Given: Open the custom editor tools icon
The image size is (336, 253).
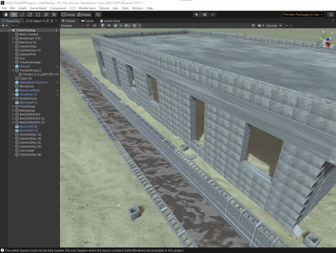Looking at the screenshot, I should tap(54, 15).
